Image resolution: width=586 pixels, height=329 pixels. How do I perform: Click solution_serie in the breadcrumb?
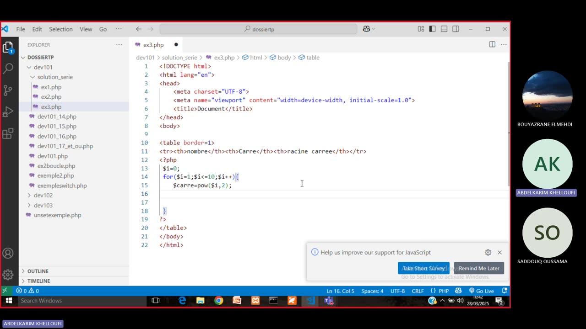click(179, 58)
